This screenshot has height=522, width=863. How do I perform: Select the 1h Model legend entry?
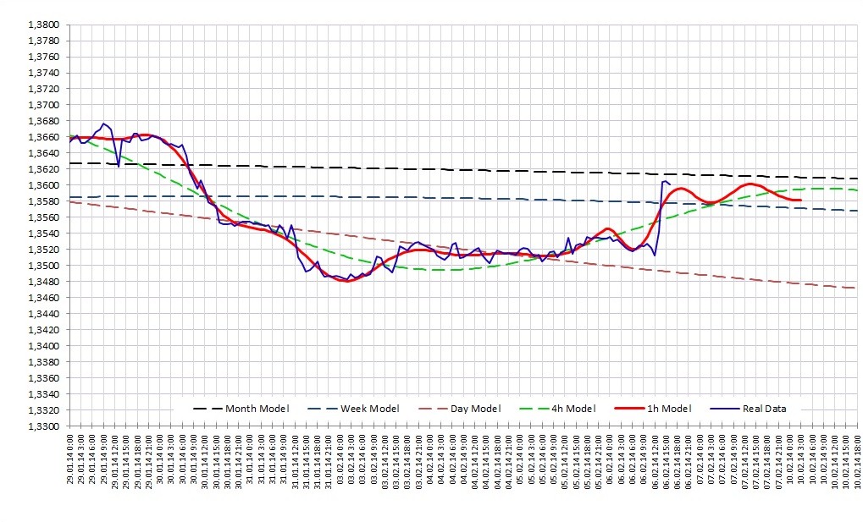pyautogui.click(x=653, y=409)
